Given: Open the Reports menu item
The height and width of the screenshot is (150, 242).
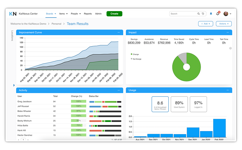Looking at the screenshot, I should 88,14.
